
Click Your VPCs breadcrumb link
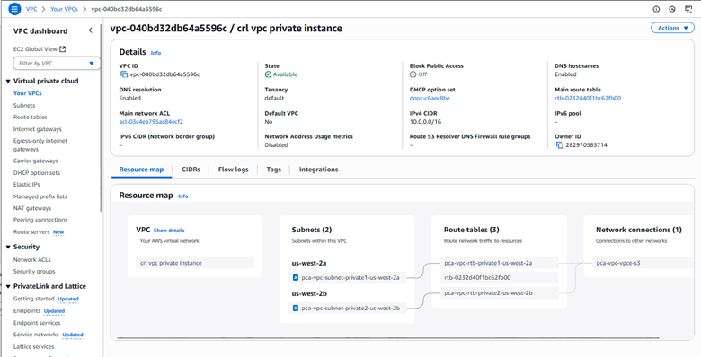click(64, 9)
